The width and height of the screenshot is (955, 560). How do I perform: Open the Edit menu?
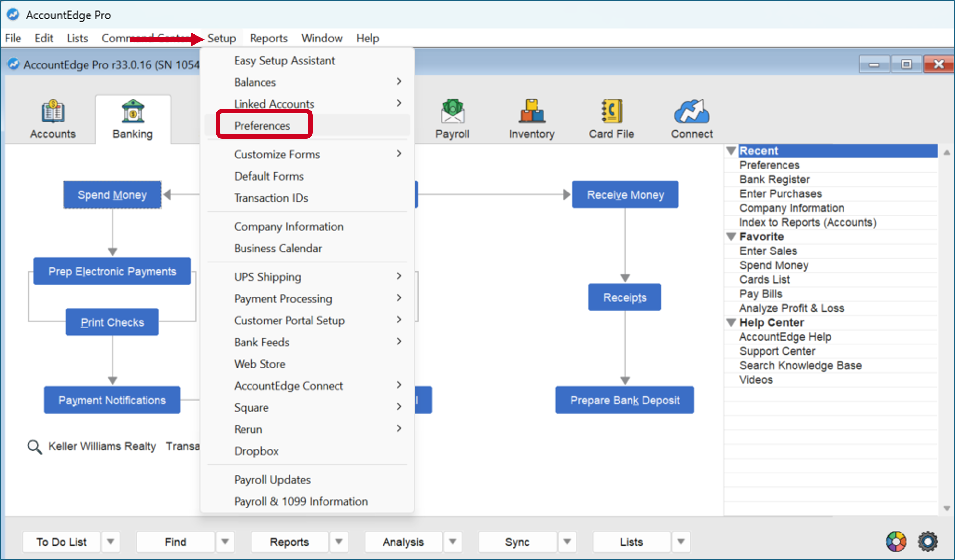coord(44,38)
